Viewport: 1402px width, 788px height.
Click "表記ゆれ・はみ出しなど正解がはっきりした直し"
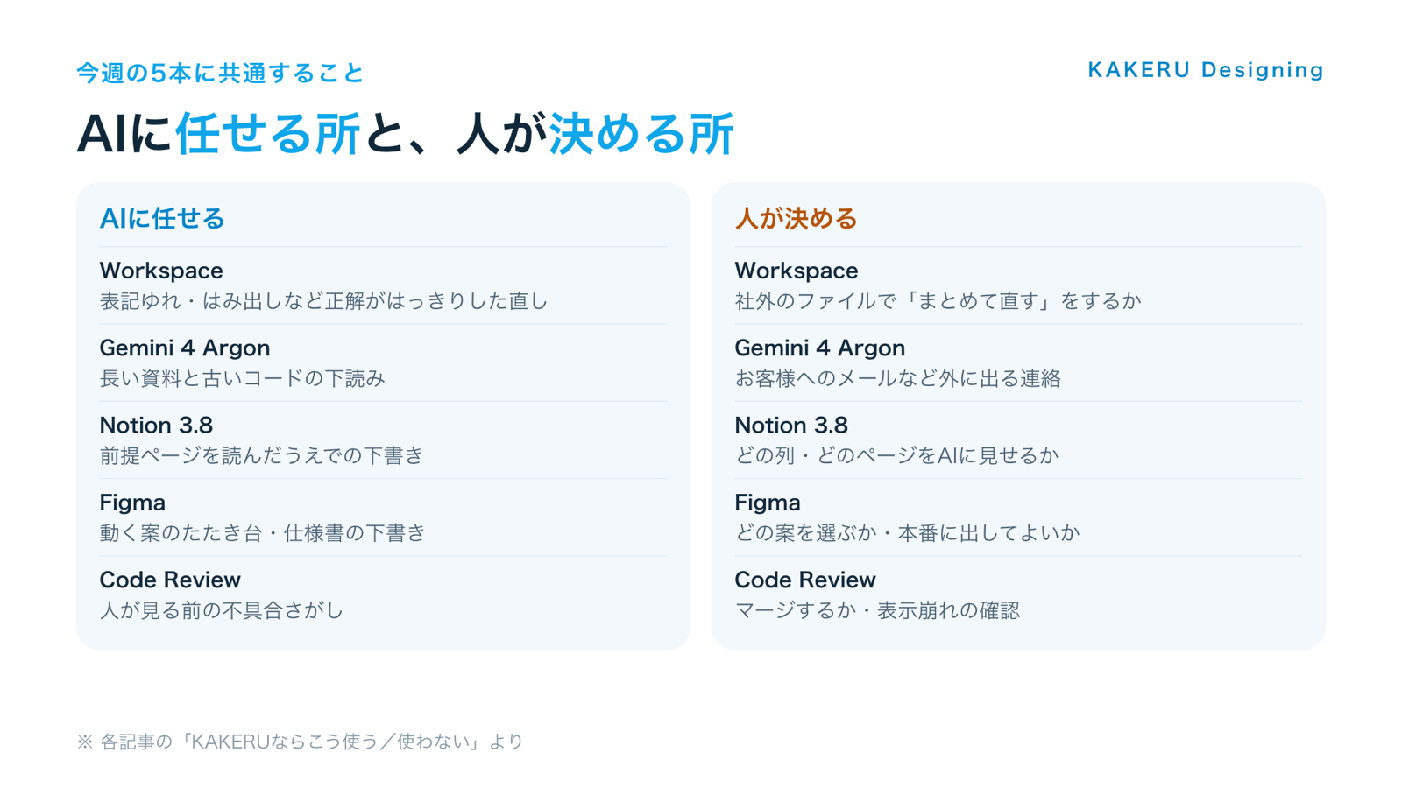[x=324, y=301]
